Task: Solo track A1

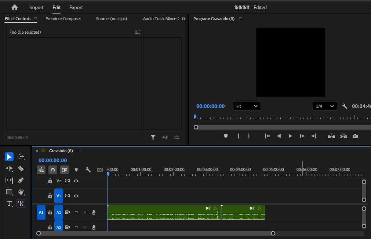Action: 85,212
